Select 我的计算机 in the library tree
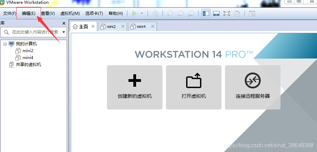Image resolution: width=317 pixels, height=152 pixels. click(26, 44)
